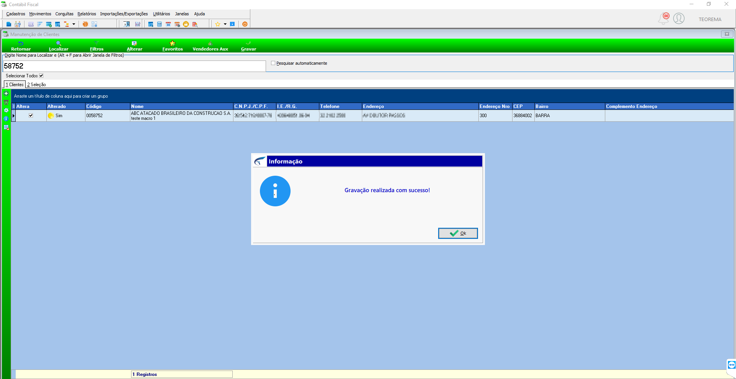
Task: Click the grid column selector icon beside Altera
Action: coord(13,106)
